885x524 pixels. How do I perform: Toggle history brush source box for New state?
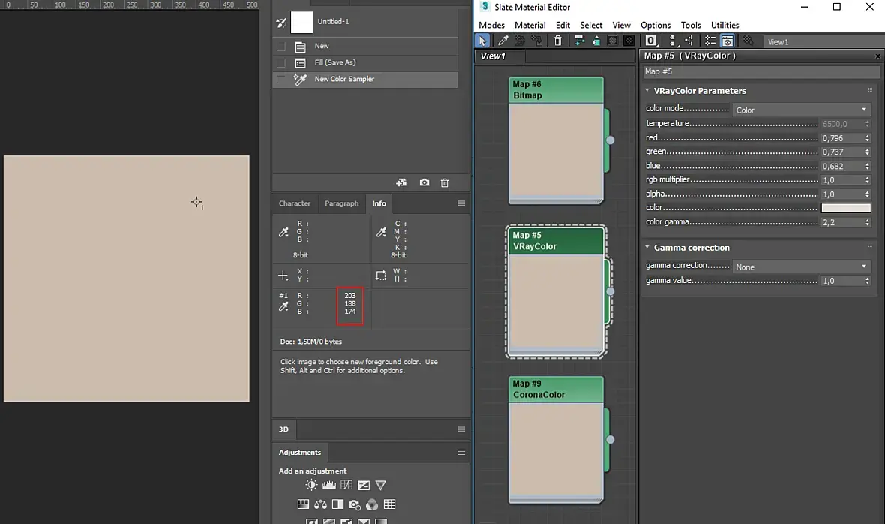[x=280, y=47]
